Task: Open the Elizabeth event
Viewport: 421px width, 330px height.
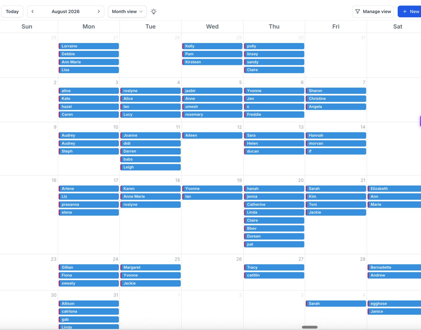Action: point(394,189)
